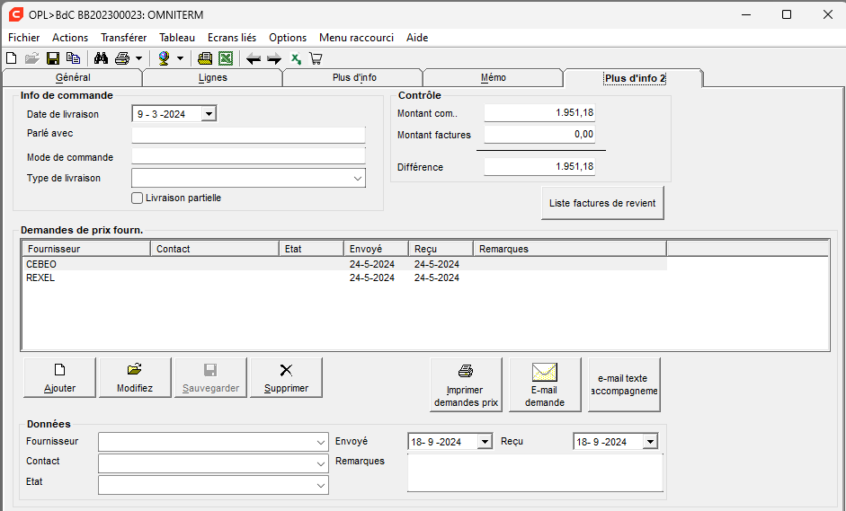Sort by the Contact column header
The width and height of the screenshot is (846, 511).
click(x=214, y=249)
